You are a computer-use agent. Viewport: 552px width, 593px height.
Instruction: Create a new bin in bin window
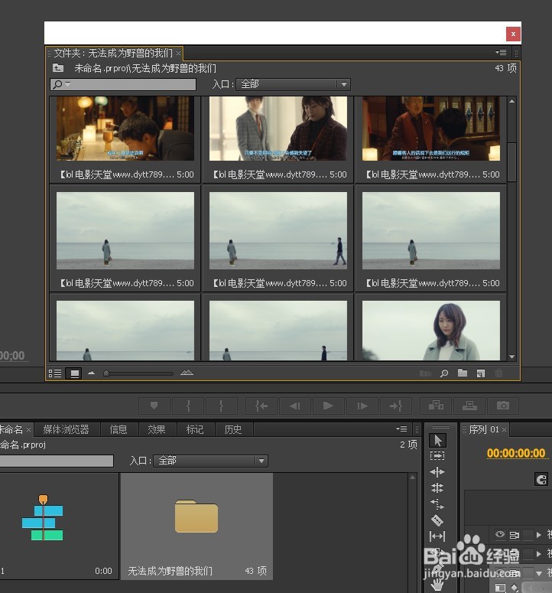click(x=463, y=373)
